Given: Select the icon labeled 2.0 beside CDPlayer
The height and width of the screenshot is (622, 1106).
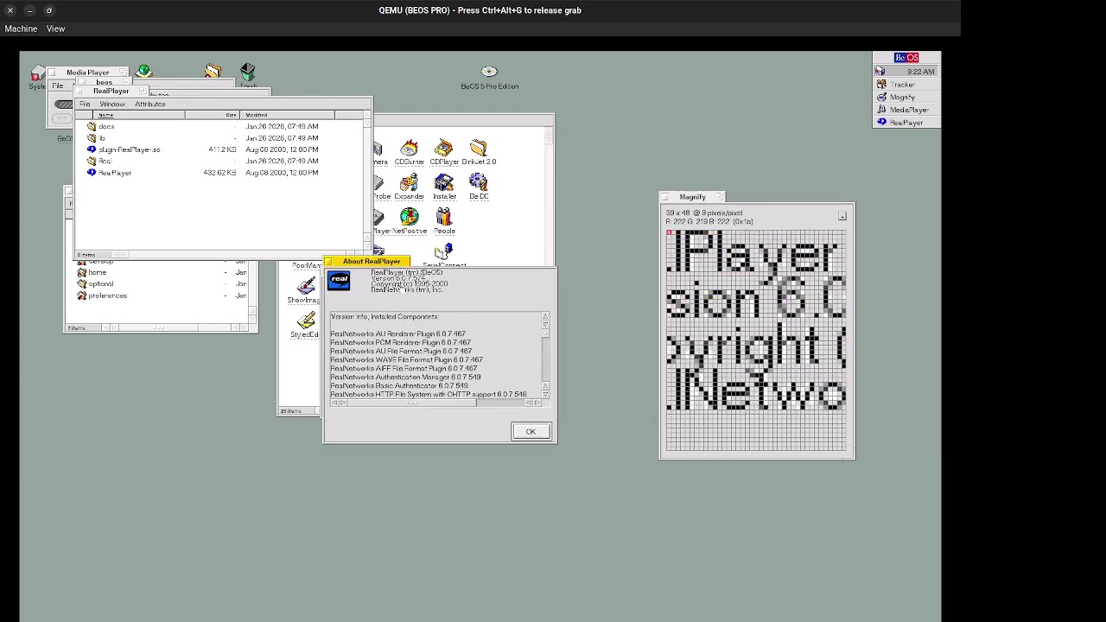Looking at the screenshot, I should pyautogui.click(x=478, y=149).
